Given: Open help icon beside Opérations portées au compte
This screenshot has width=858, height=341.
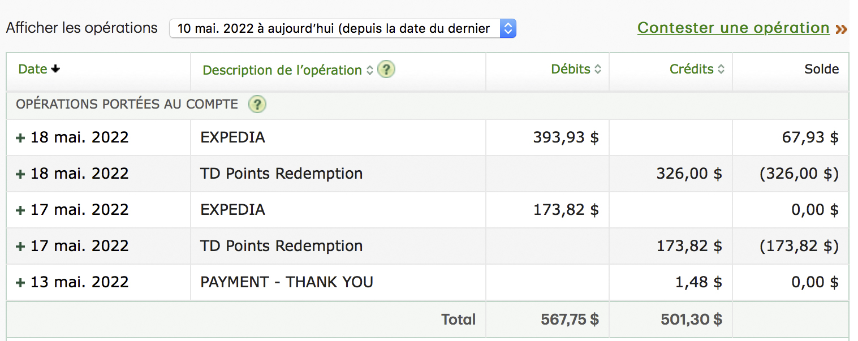Looking at the screenshot, I should pyautogui.click(x=257, y=104).
